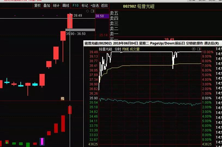Click the 复权 toolbar button
This screenshot has height=147, width=222.
point(37,5)
